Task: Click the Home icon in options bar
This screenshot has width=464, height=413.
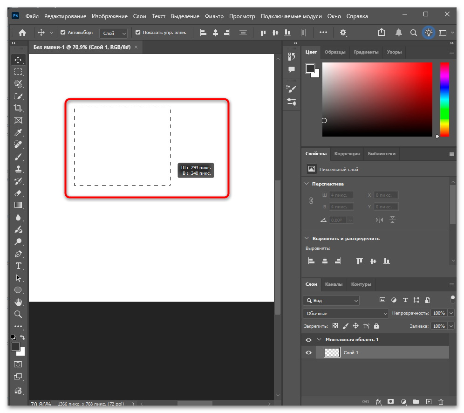Action: pos(22,33)
